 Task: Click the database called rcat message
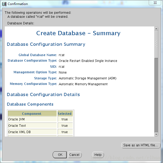click(x=38, y=17)
